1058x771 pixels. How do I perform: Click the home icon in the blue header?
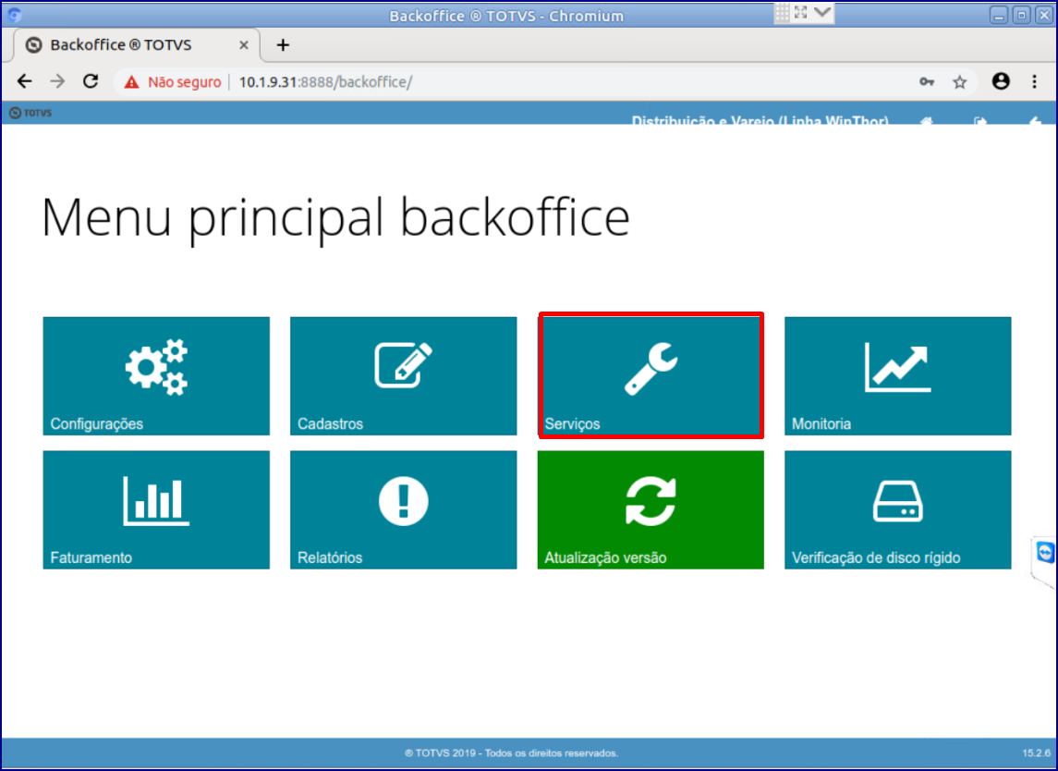tap(927, 121)
